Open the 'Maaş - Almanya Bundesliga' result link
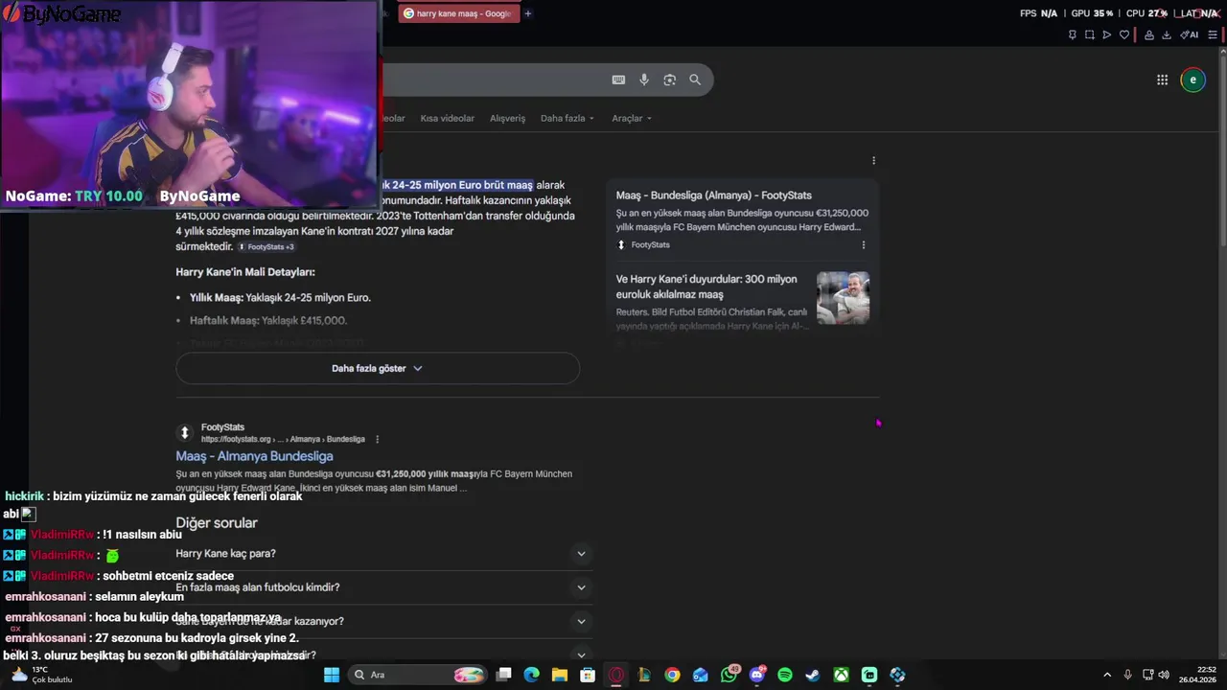 (x=254, y=456)
